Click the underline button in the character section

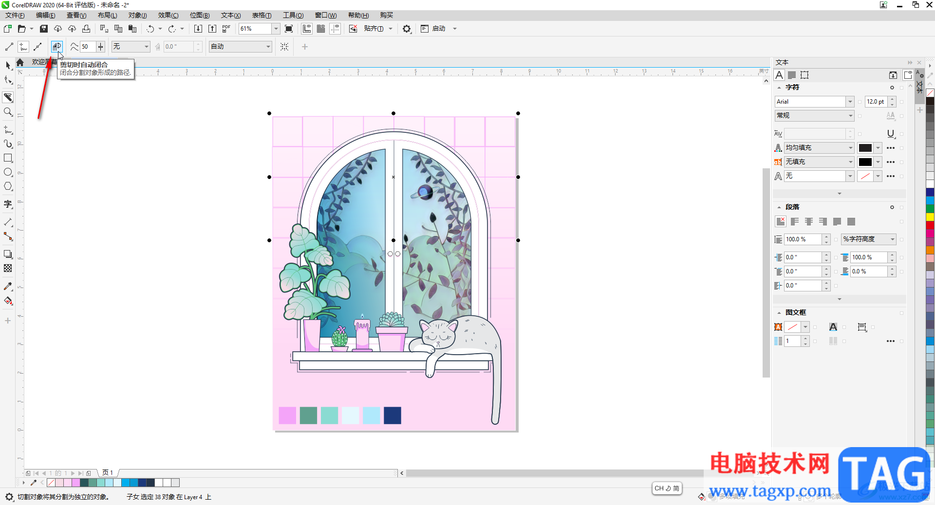tap(891, 134)
